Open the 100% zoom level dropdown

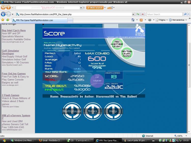(x=186, y=136)
